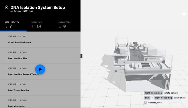Click the Step Preview list icon
Image resolution: width=188 pixels, height=108 pixels.
tap(6, 26)
